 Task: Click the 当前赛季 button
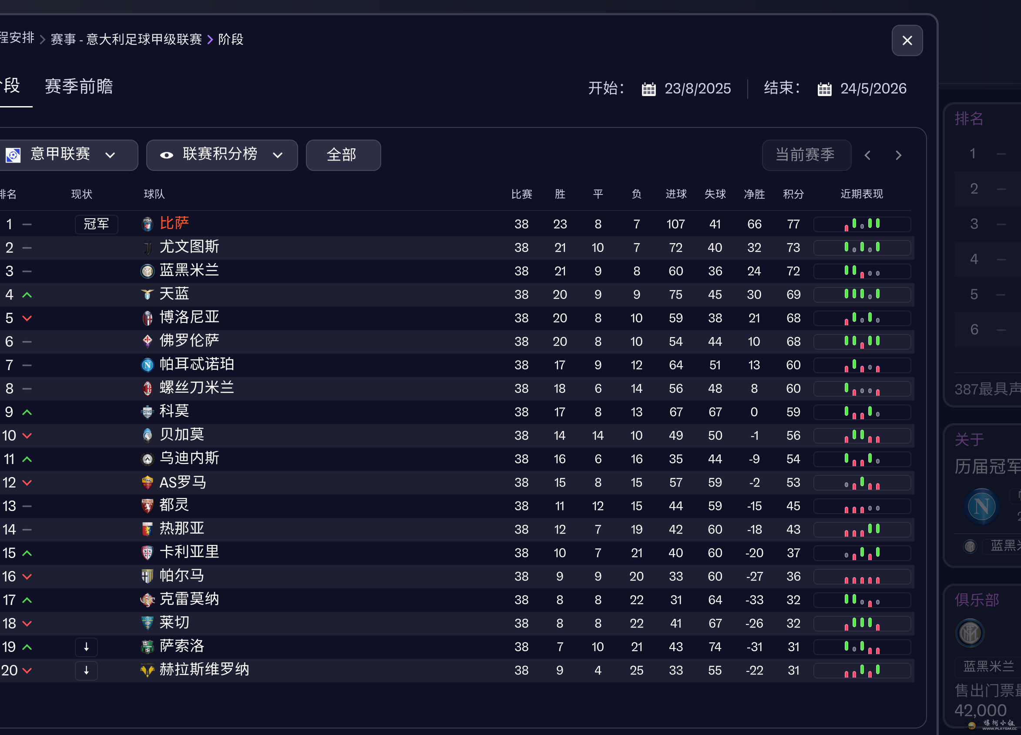(806, 155)
